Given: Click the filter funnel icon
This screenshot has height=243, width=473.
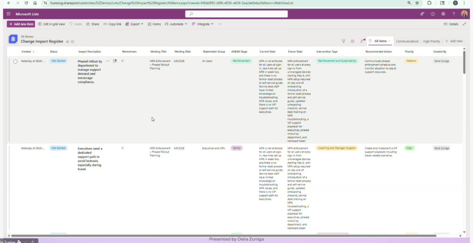Looking at the screenshot, I should click(x=343, y=41).
